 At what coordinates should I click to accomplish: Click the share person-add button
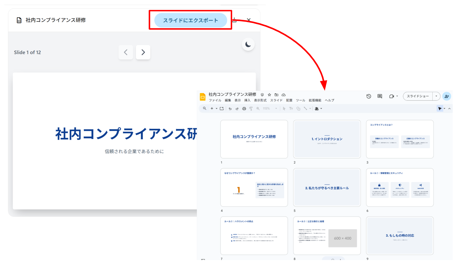pyautogui.click(x=447, y=96)
